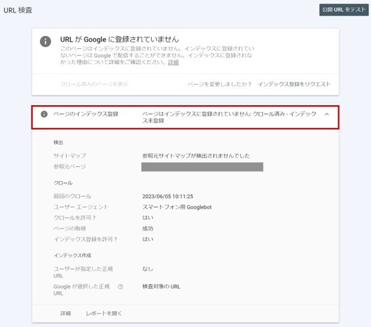Click the status text クロール済み - インデックス未登録

coord(229,117)
